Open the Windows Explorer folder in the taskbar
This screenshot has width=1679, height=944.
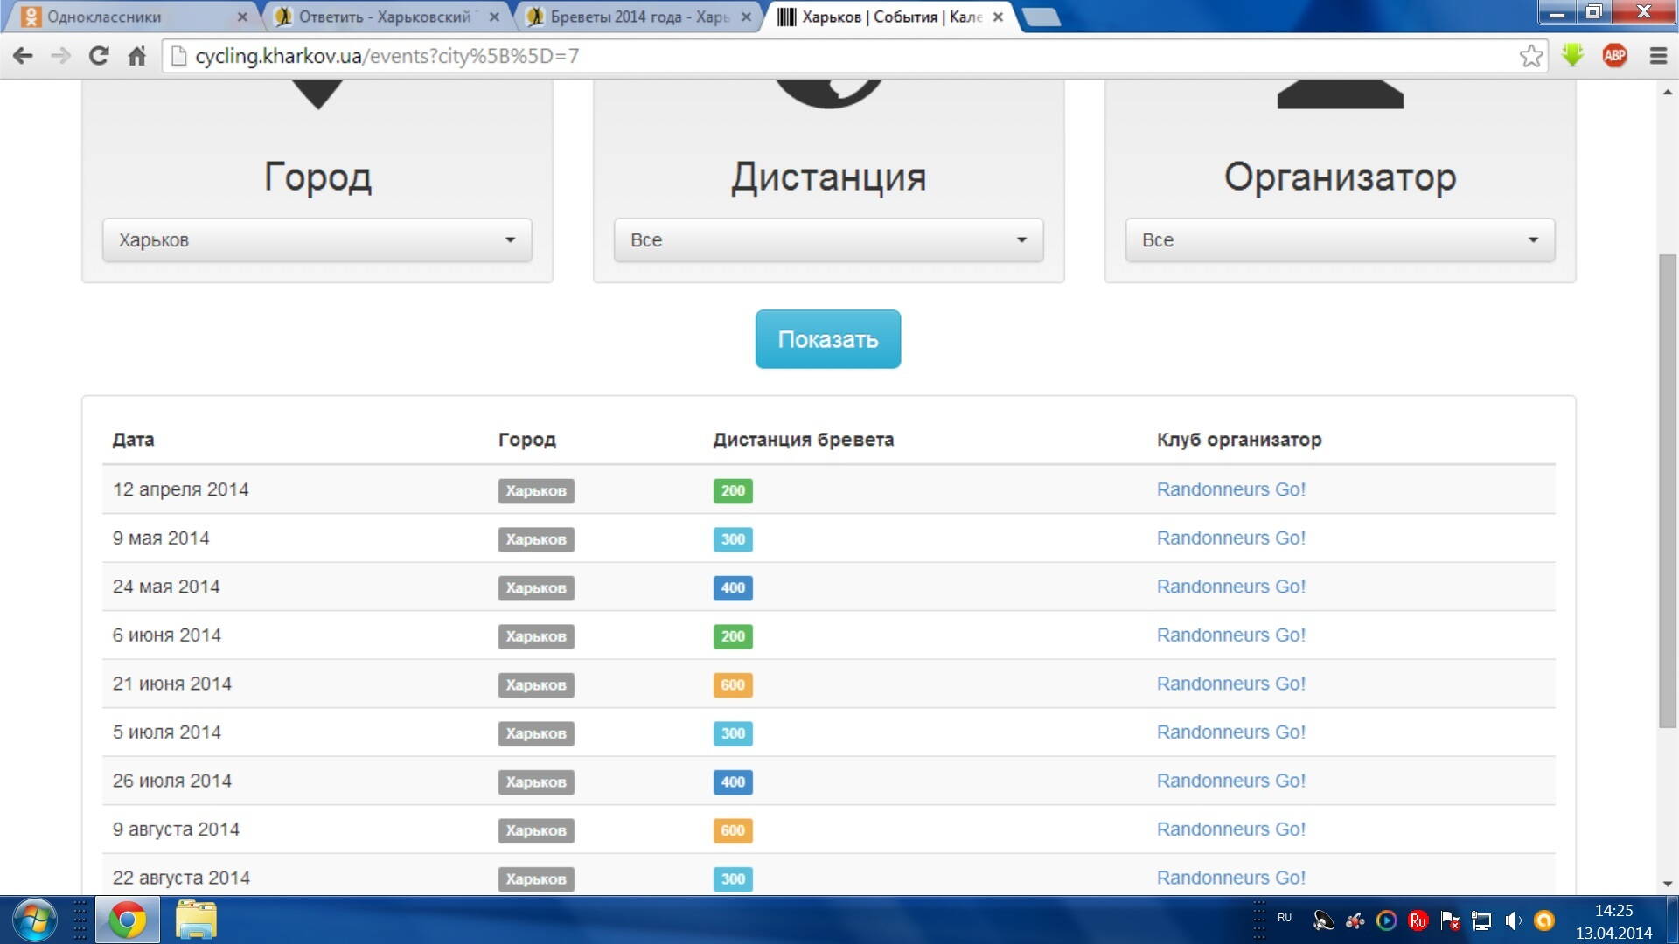pyautogui.click(x=196, y=920)
